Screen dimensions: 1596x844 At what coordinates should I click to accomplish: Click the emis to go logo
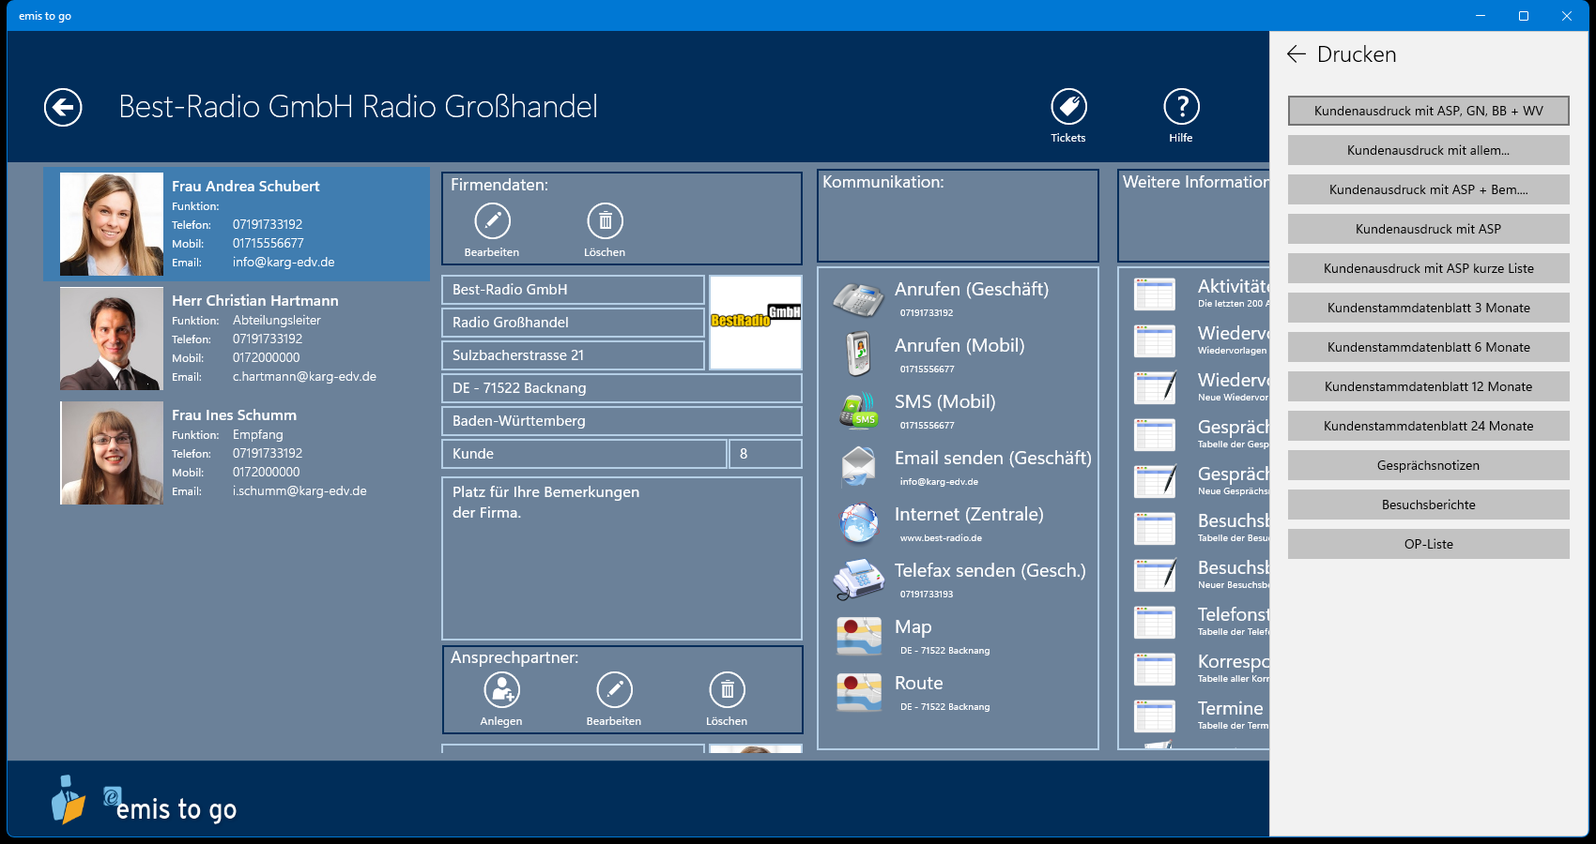point(143,802)
